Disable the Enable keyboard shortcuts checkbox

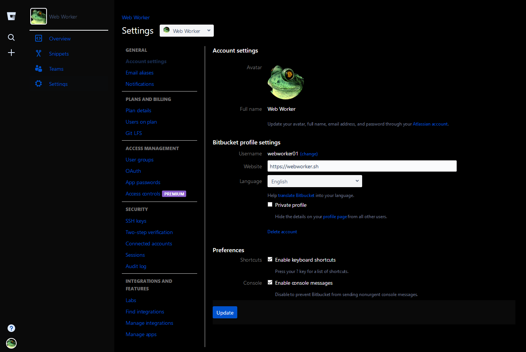270,259
